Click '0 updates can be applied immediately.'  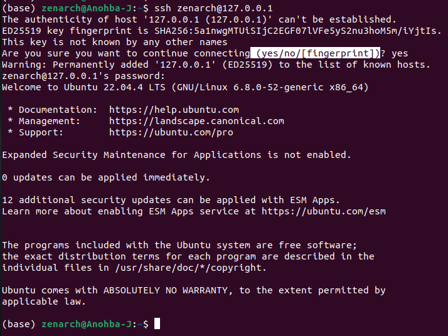(x=106, y=177)
